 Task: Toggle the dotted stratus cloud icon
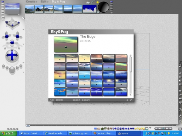point(93,2)
